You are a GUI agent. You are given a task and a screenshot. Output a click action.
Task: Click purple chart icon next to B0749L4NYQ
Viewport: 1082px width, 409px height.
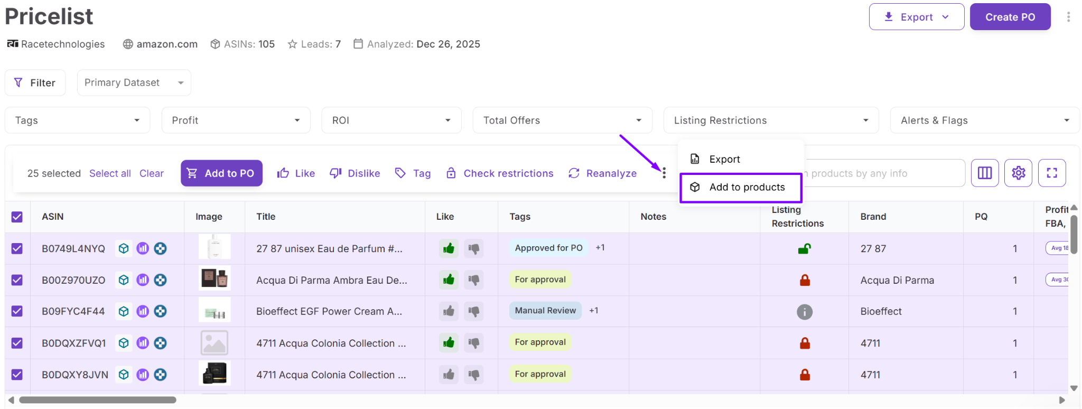143,248
